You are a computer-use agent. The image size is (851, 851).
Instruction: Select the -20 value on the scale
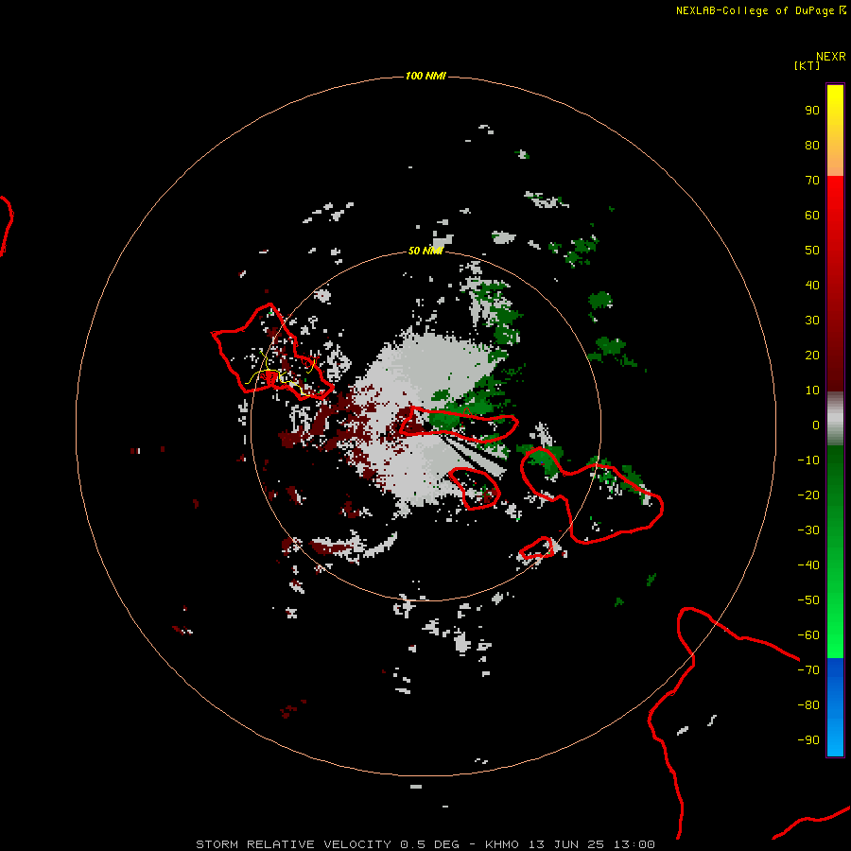[x=808, y=495]
